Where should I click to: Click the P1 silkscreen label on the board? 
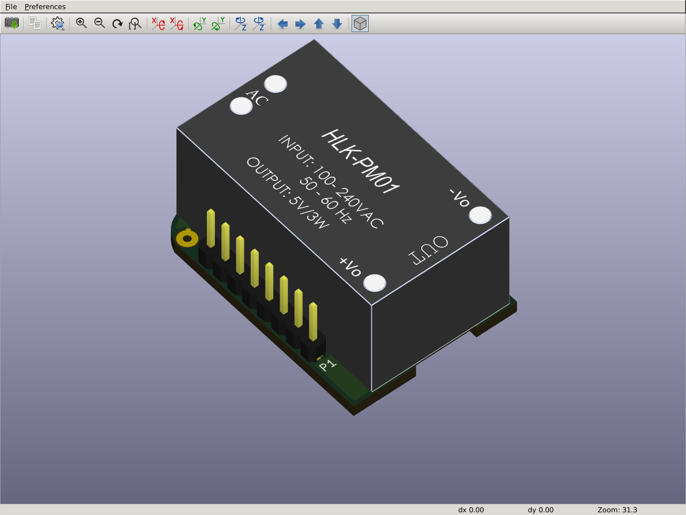click(x=327, y=365)
